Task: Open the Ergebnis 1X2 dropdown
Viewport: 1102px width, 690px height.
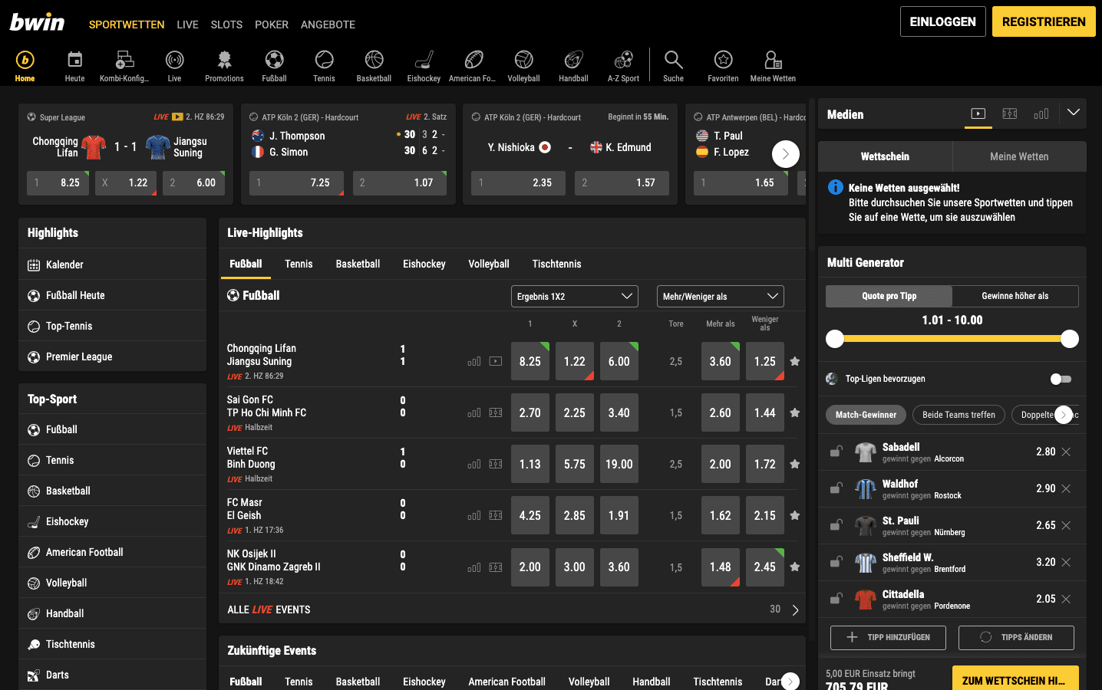Action: (x=574, y=296)
